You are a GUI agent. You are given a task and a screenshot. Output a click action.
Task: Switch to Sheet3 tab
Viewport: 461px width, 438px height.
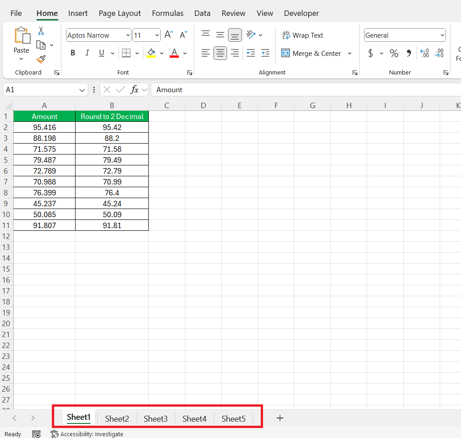156,418
